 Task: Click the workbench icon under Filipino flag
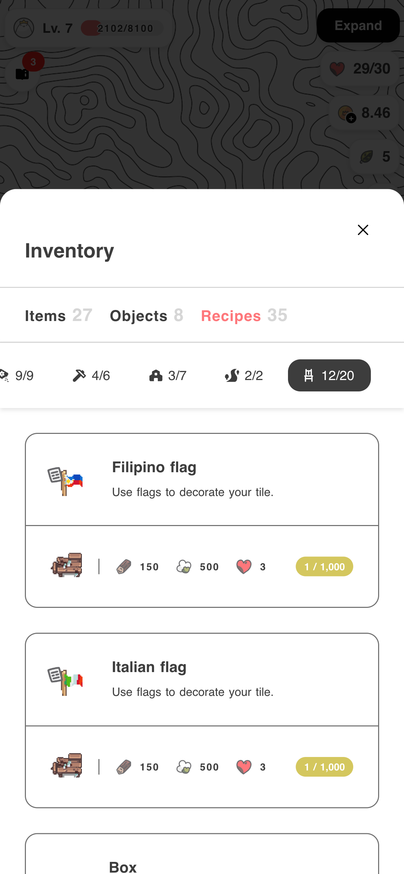pyautogui.click(x=67, y=565)
